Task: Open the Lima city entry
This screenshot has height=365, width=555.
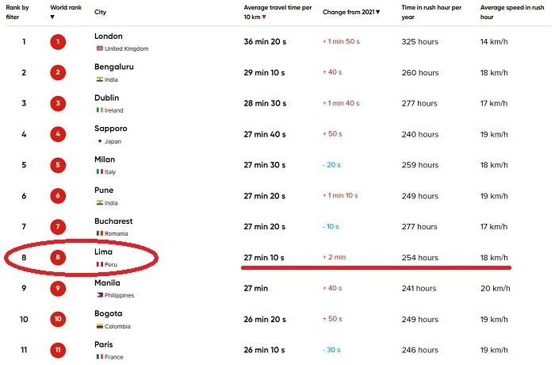Action: [x=103, y=252]
